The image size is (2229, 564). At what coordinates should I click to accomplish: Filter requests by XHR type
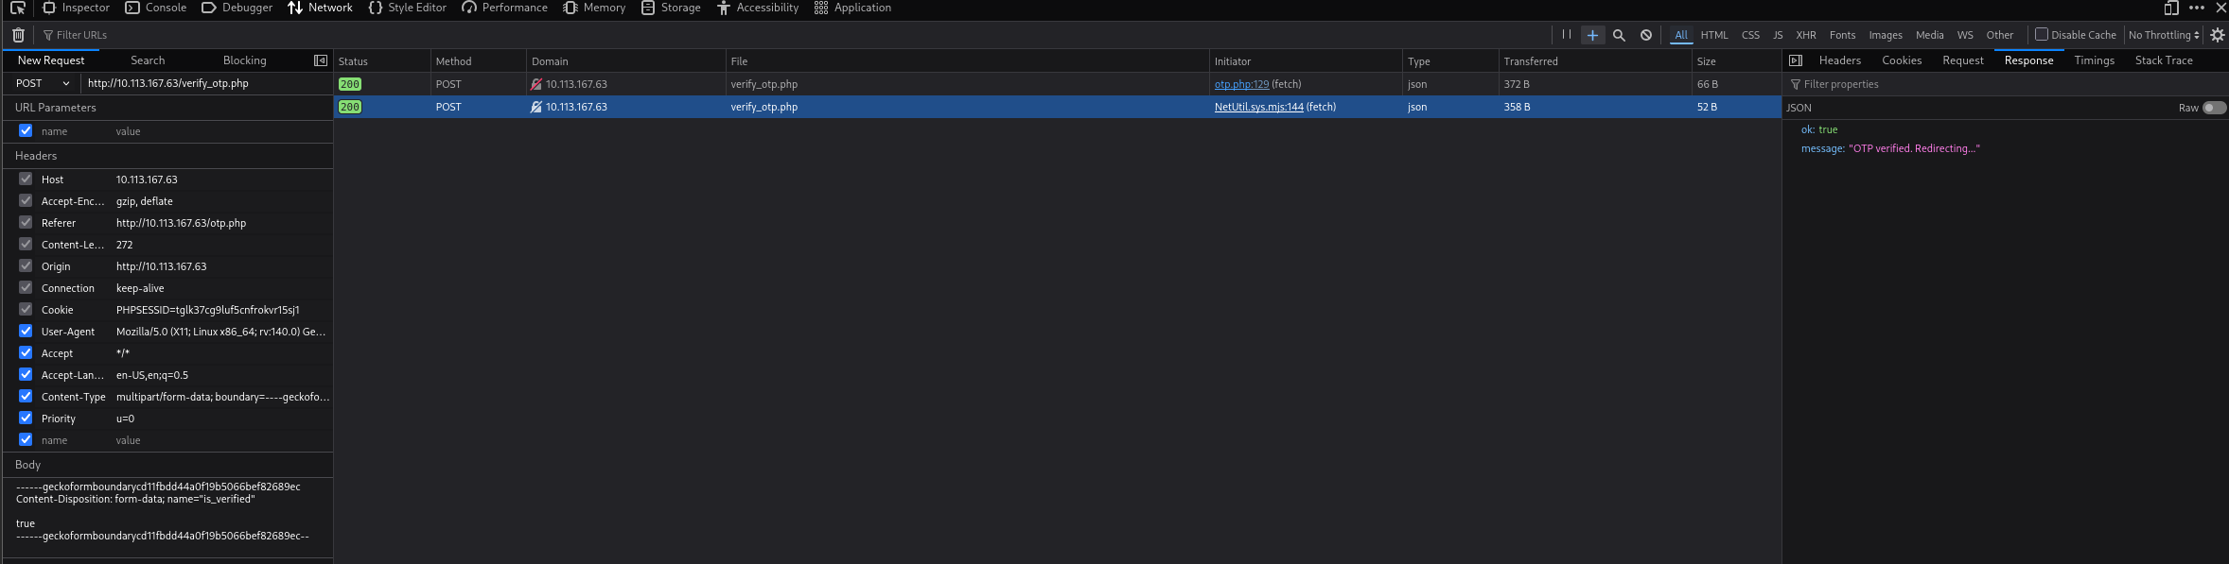(1806, 35)
